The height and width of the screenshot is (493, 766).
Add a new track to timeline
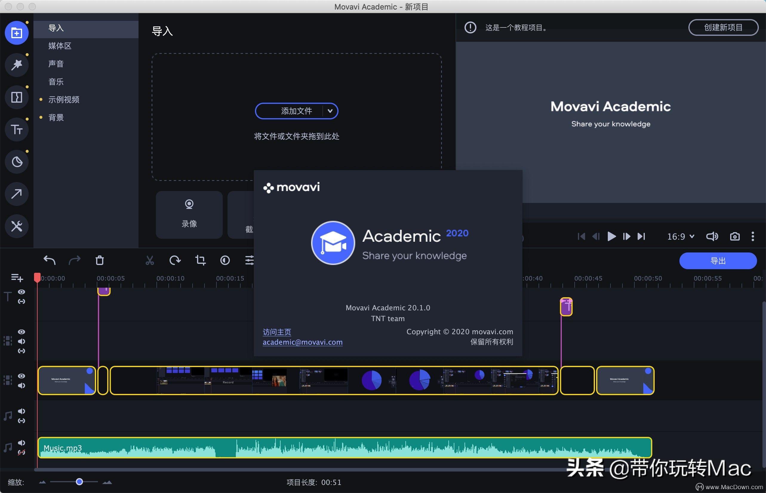tap(17, 278)
